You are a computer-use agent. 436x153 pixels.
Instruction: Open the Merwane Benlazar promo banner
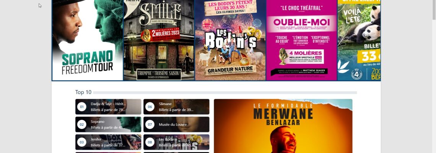[x=283, y=126]
